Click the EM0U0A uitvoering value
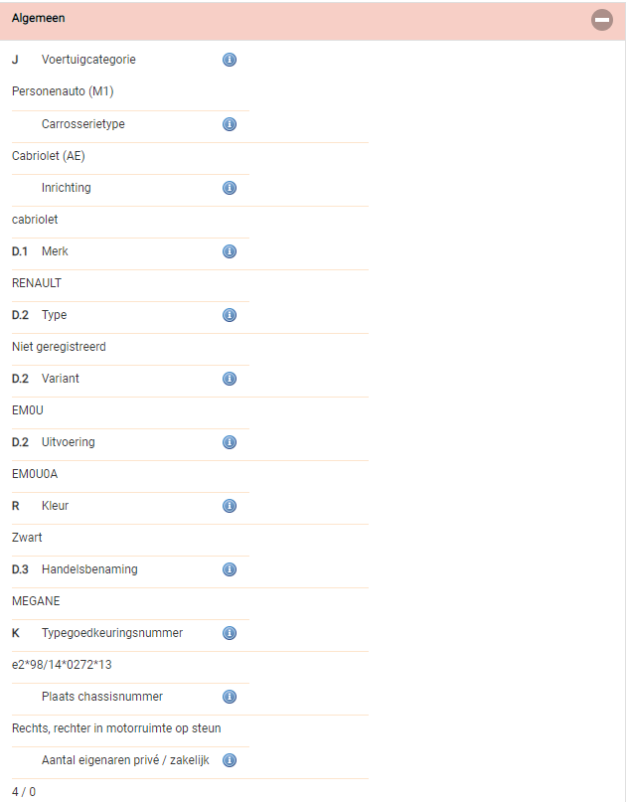This screenshot has height=802, width=627. pyautogui.click(x=35, y=474)
